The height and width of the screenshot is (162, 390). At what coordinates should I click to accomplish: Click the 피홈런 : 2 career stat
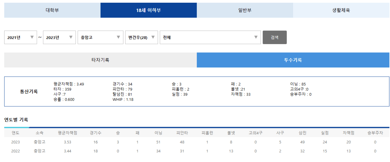[x=180, y=89]
